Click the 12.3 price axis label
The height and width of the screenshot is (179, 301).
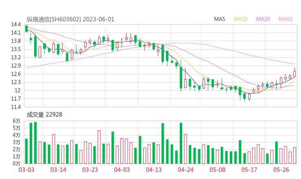click(x=16, y=82)
